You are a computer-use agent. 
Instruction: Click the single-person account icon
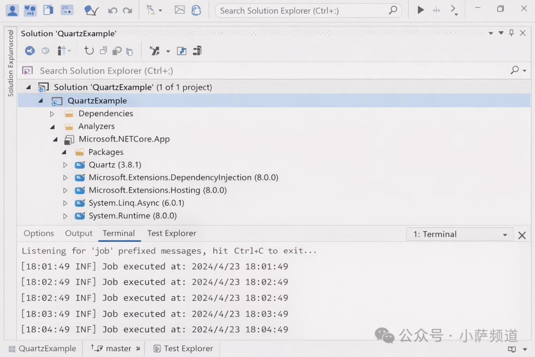point(12,10)
